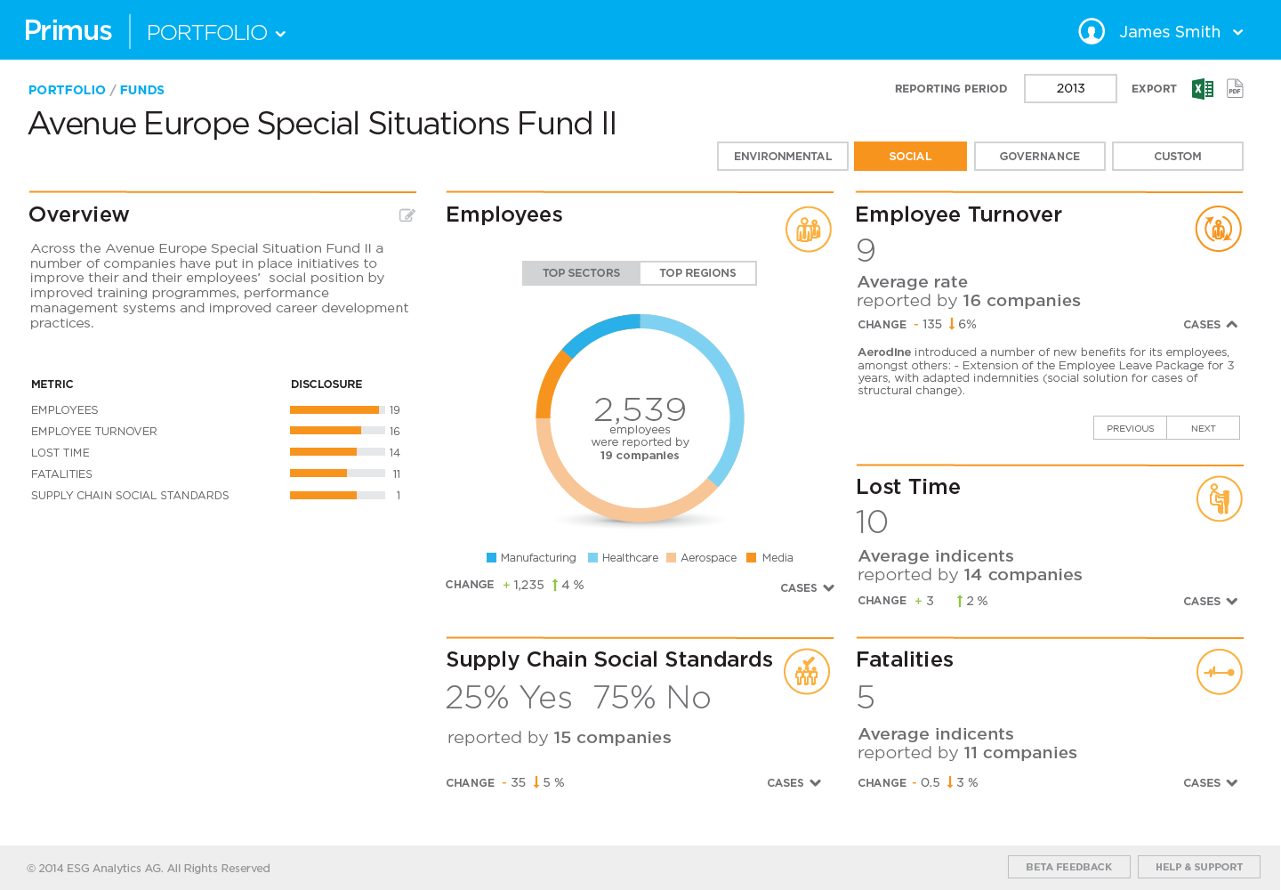The image size is (1281, 890).
Task: Open the James Smith account menu arrow
Action: [1237, 32]
